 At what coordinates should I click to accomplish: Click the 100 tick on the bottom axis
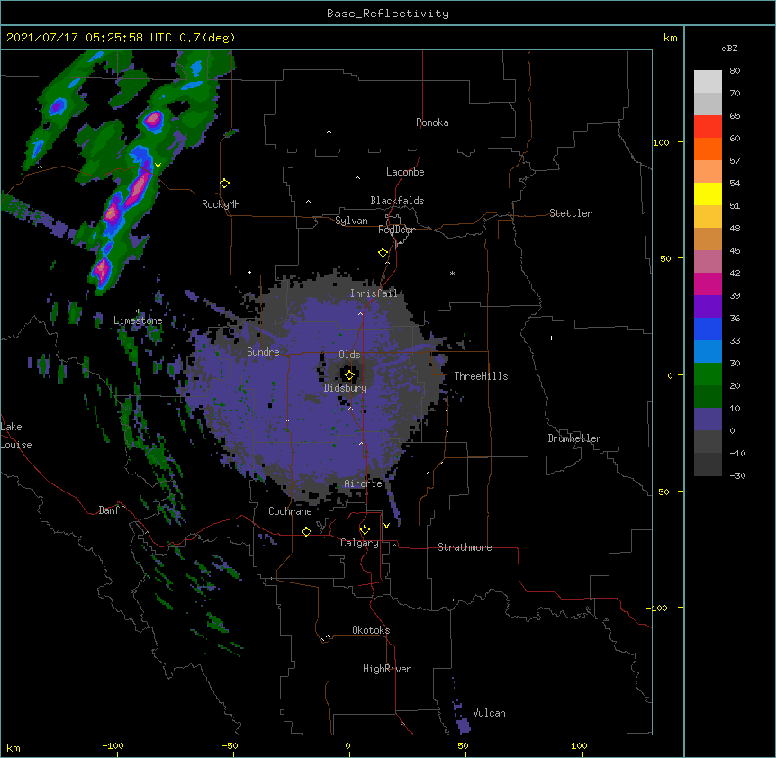point(579,746)
